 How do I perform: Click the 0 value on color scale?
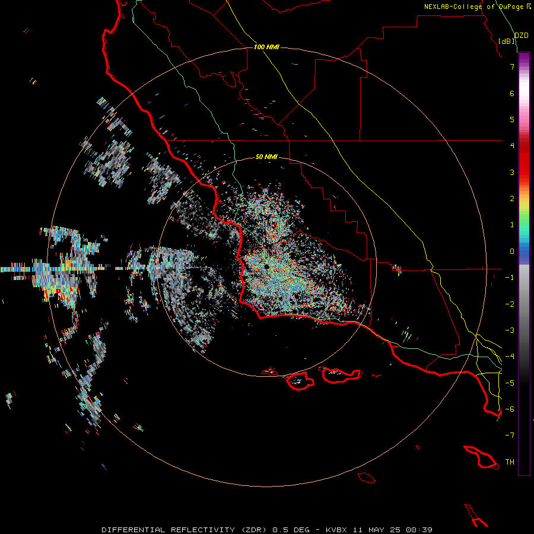click(512, 252)
